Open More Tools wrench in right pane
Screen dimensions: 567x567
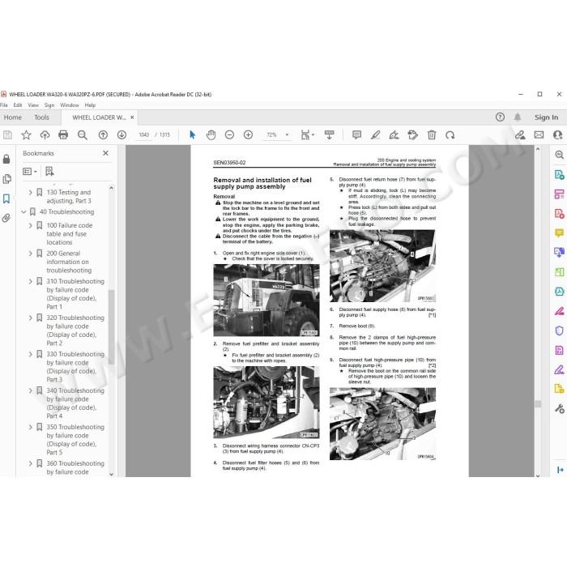[559, 408]
